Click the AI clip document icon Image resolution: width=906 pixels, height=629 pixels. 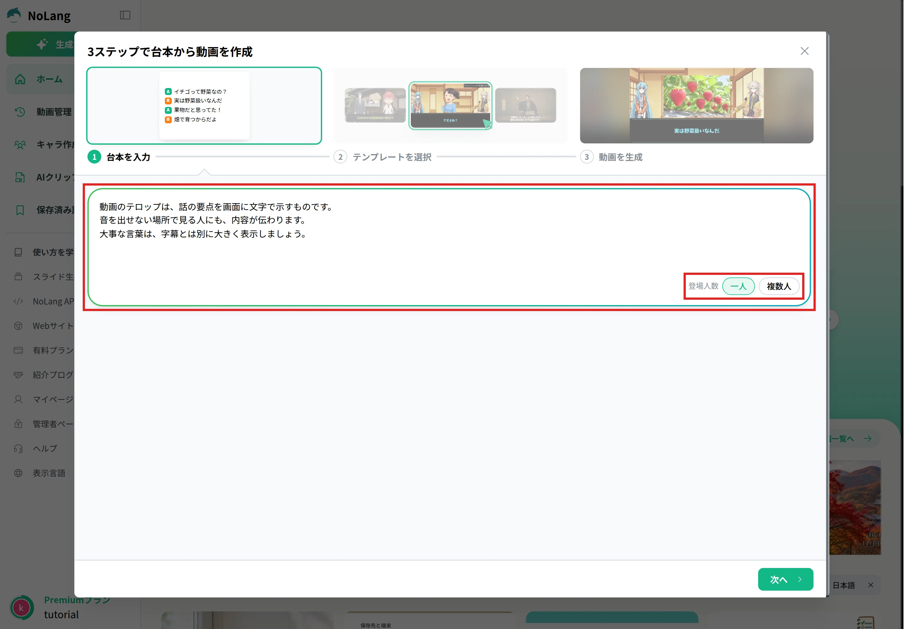[20, 177]
